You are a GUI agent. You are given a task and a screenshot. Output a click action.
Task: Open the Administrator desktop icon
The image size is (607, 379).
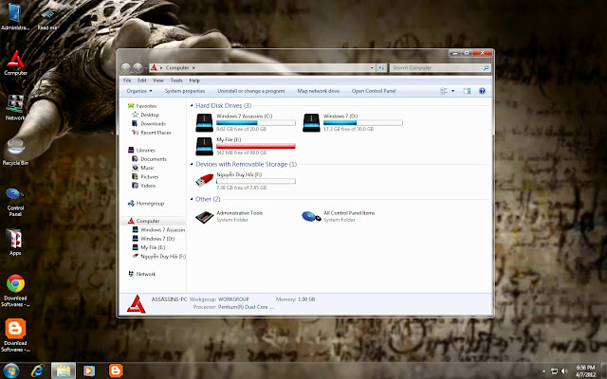[15, 17]
